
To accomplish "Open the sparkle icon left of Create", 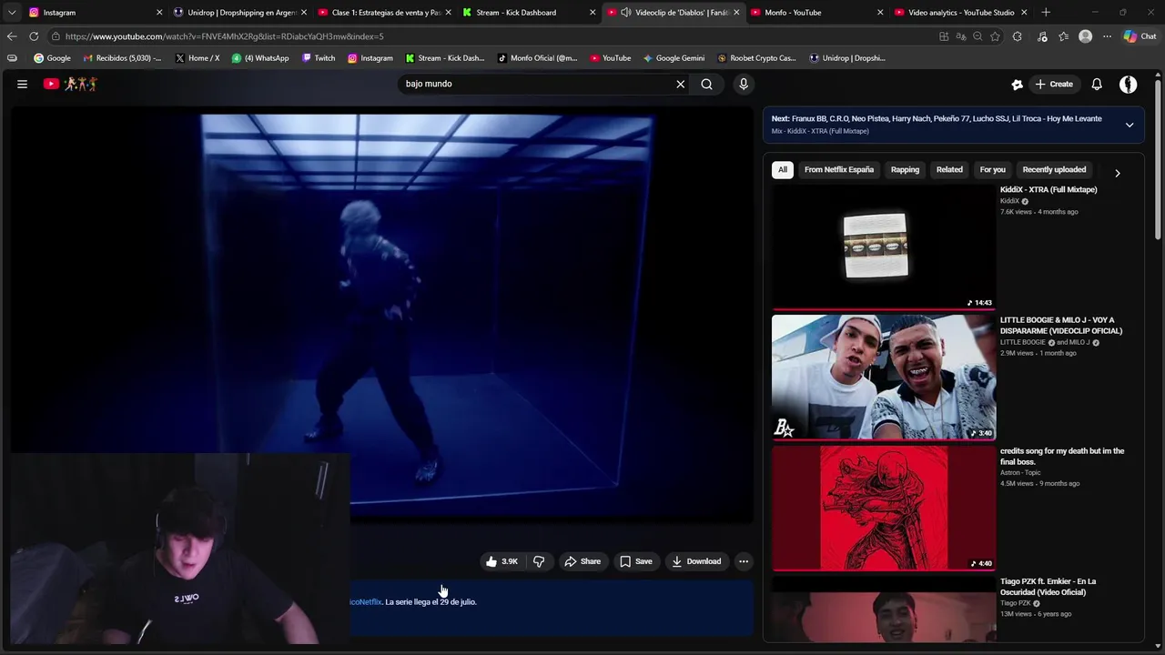I will (x=1017, y=84).
